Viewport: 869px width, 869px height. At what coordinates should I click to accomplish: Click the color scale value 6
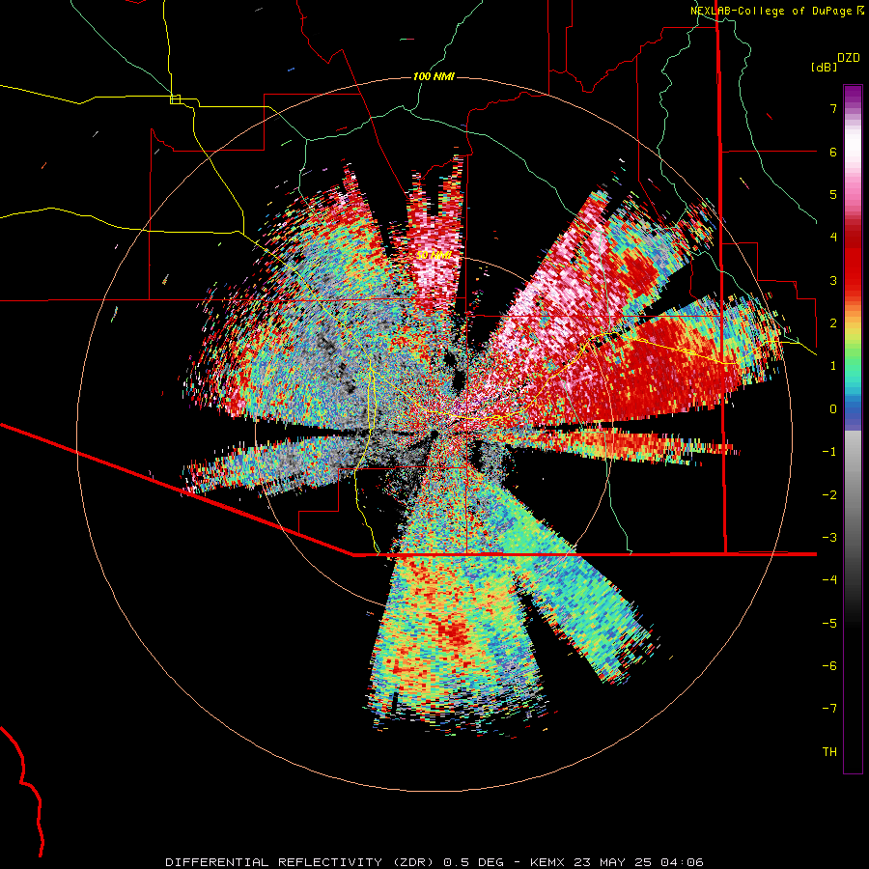pyautogui.click(x=833, y=152)
